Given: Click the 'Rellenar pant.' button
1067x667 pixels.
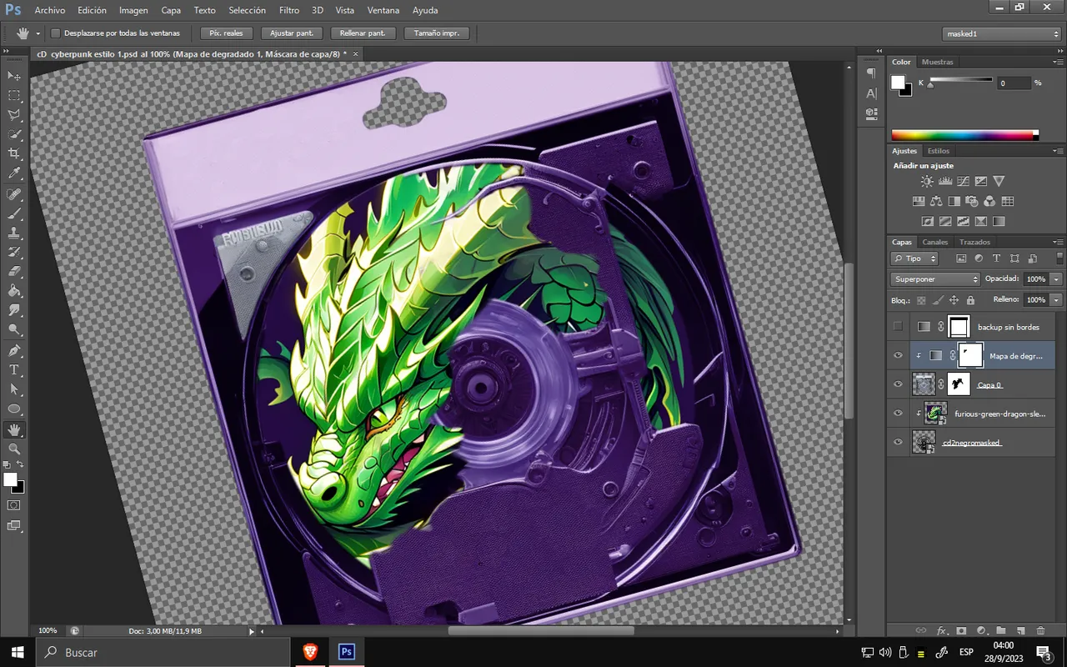Looking at the screenshot, I should [x=363, y=33].
